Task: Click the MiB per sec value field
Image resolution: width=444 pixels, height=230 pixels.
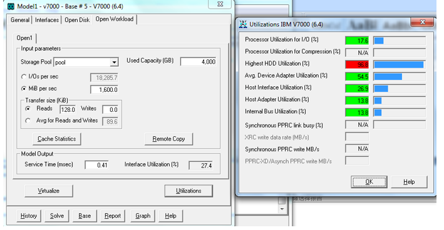Action: (x=104, y=89)
